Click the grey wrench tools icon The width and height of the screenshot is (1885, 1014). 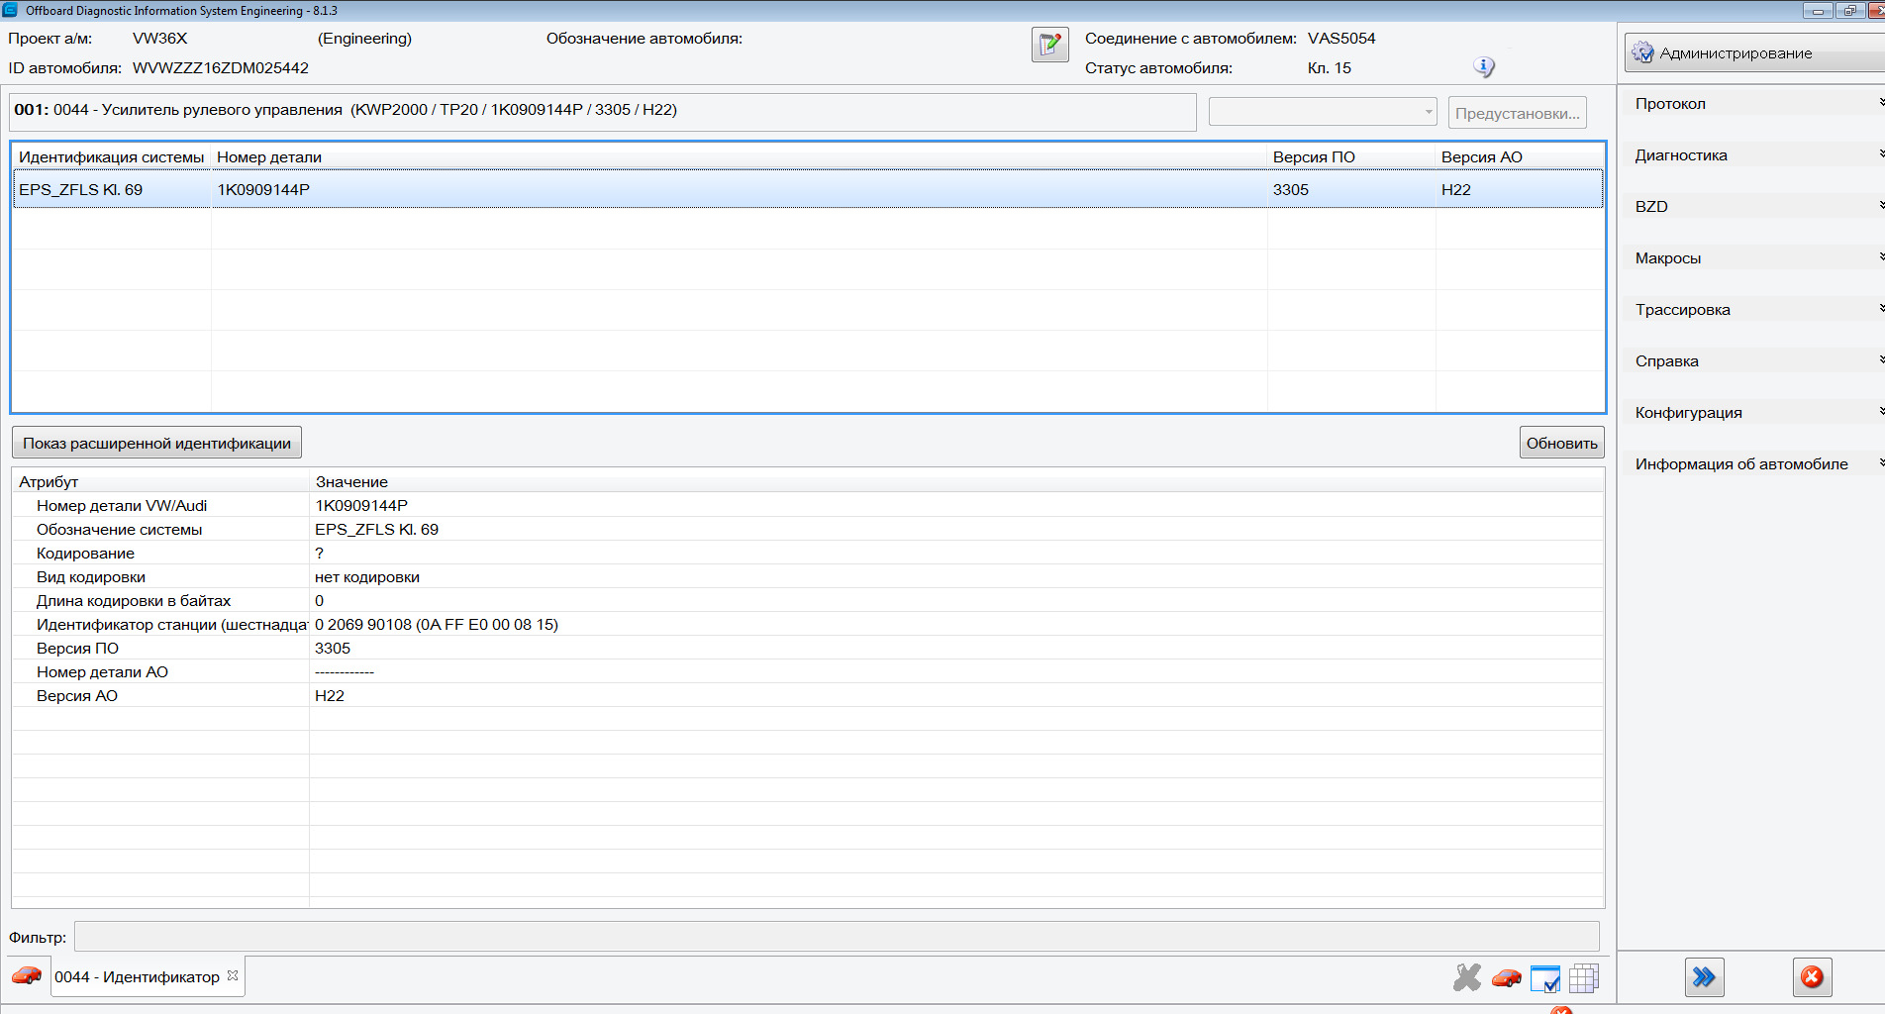[1467, 977]
